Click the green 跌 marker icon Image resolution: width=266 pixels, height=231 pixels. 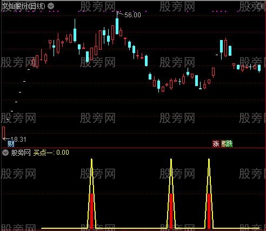point(229,144)
